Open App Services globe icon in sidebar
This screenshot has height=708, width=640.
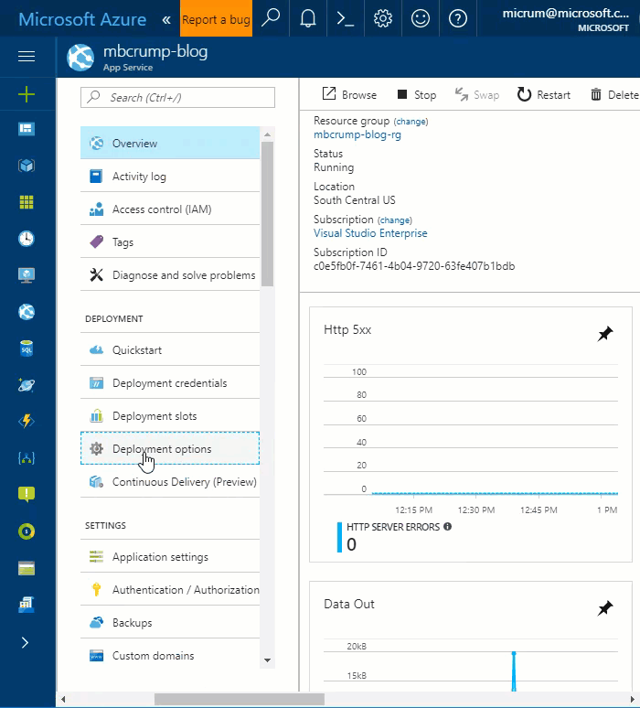[27, 312]
